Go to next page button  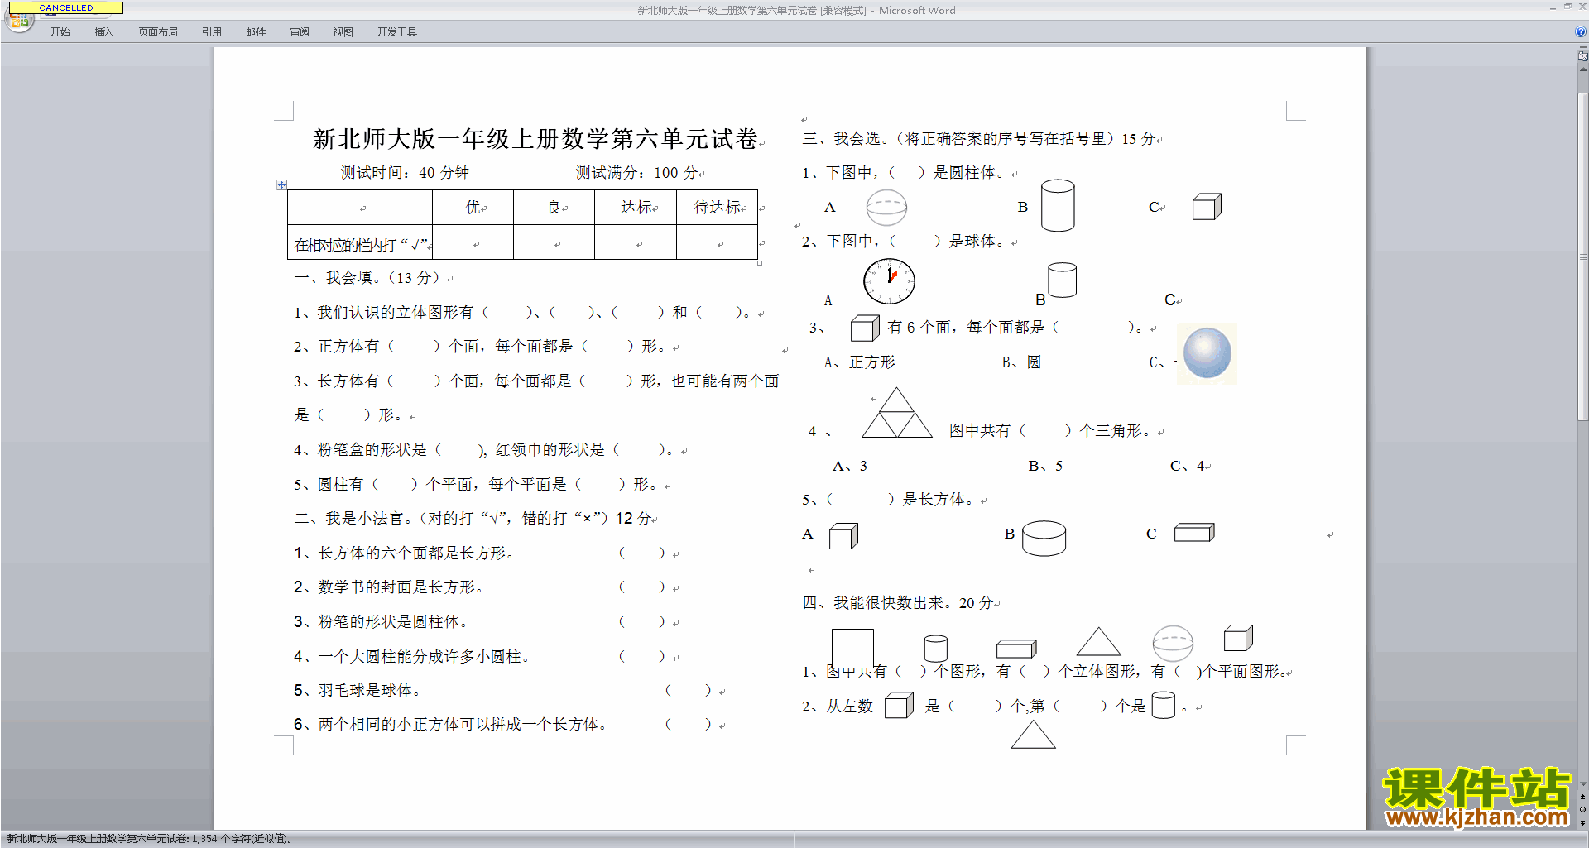pyautogui.click(x=1583, y=822)
